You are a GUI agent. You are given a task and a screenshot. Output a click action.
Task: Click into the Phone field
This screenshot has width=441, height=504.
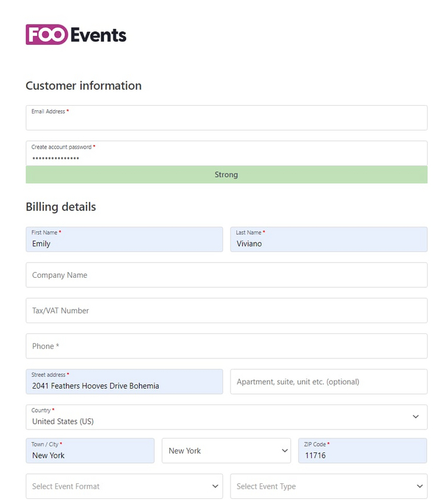226,346
